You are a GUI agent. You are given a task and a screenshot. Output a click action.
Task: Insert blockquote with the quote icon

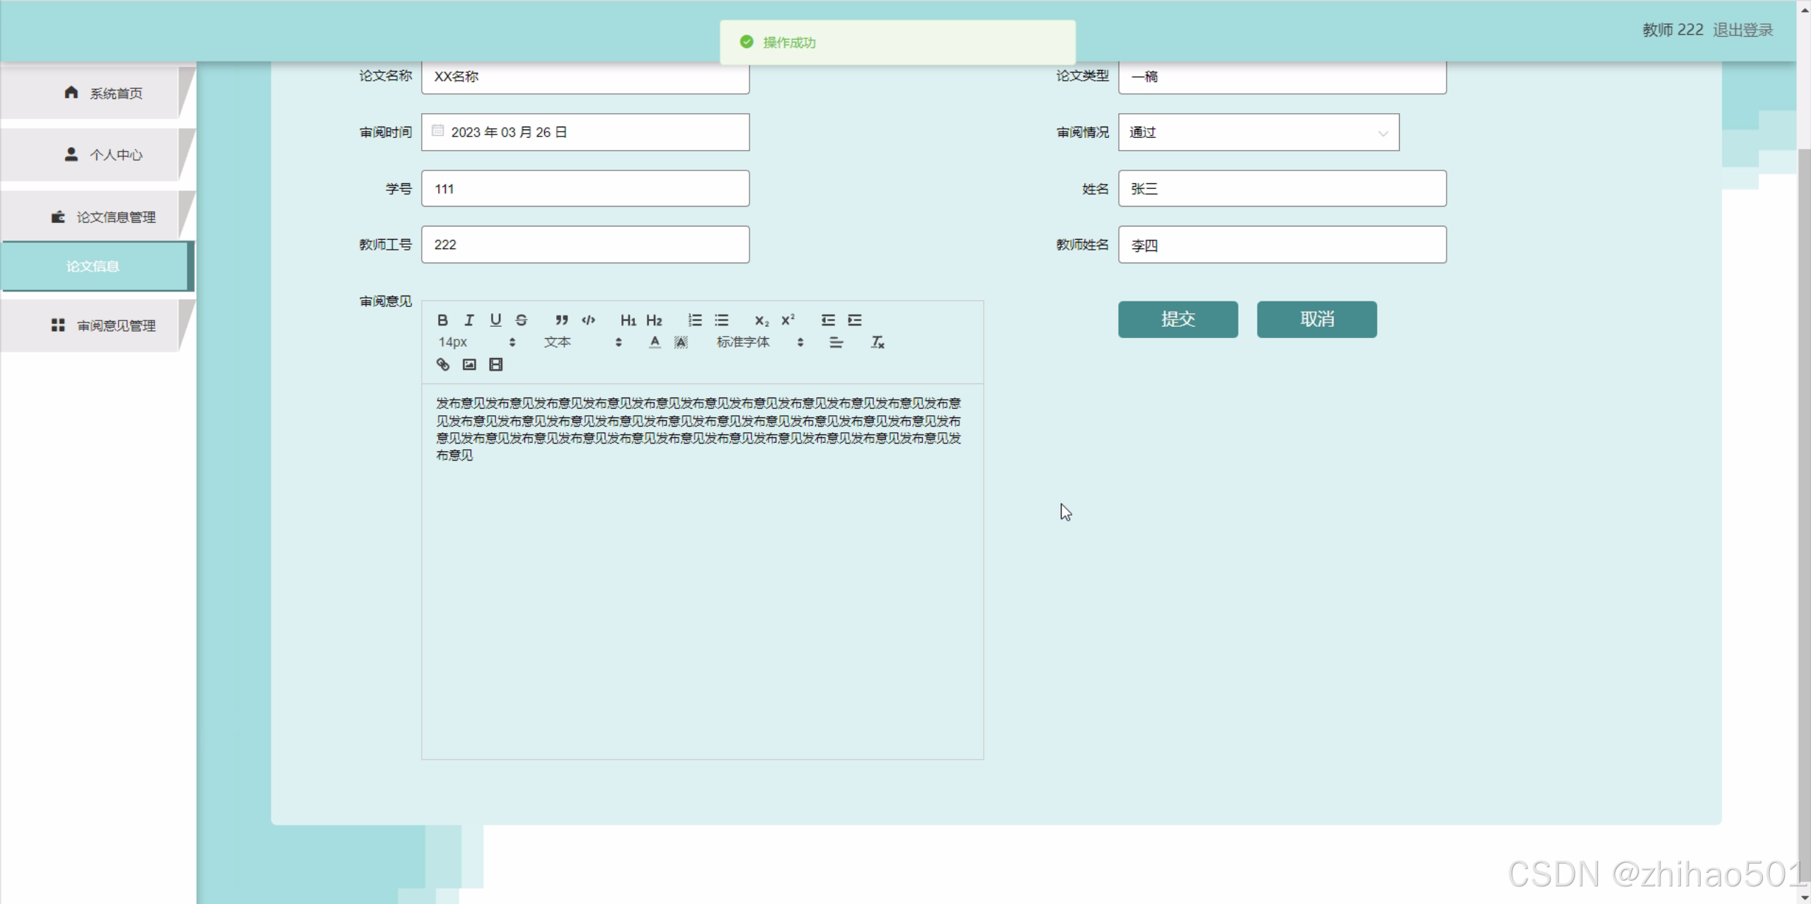[561, 320]
